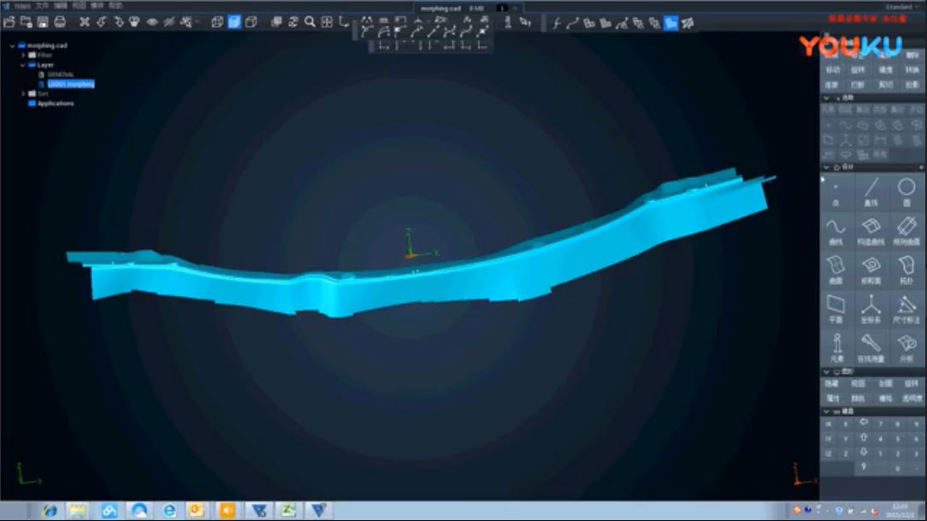The height and width of the screenshot is (521, 927).
Task: Select the 尺寸标注 (dimension) design tool
Action: [x=906, y=310]
